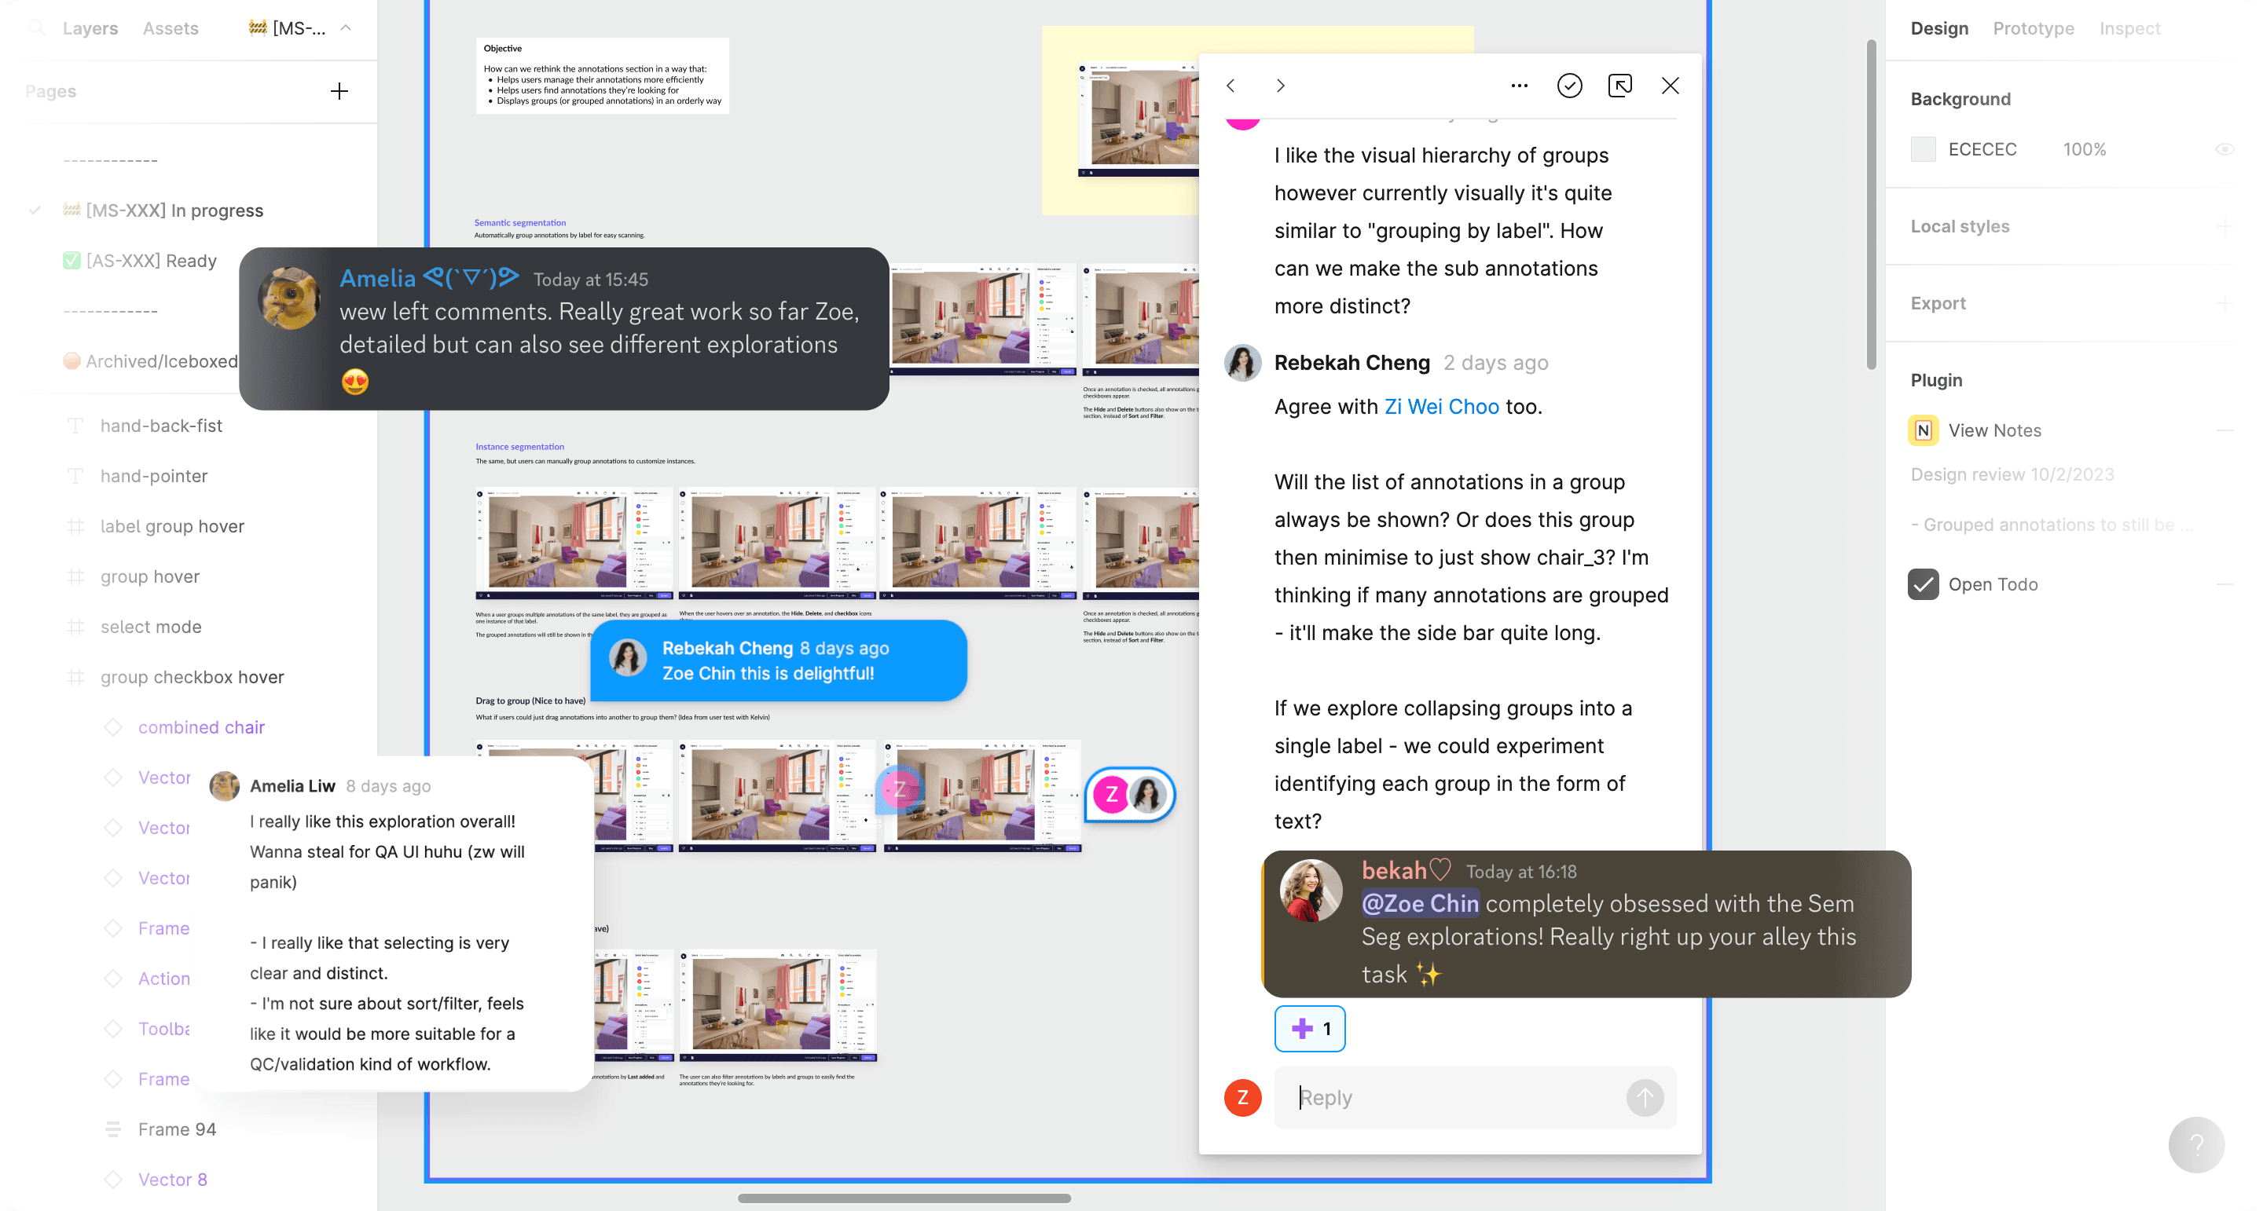Click the comment panel's dock-to-side icon
Screen dimensions: 2263x1211
[1619, 85]
